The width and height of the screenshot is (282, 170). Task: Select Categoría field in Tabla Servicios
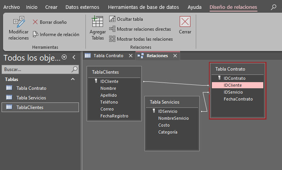point(167,132)
